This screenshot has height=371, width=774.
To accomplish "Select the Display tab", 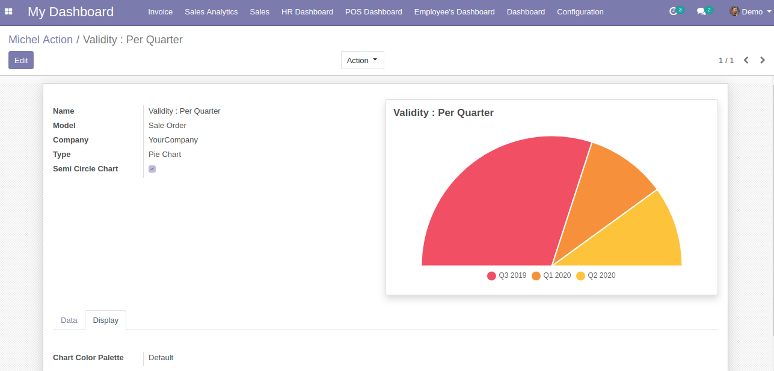I will (x=106, y=320).
